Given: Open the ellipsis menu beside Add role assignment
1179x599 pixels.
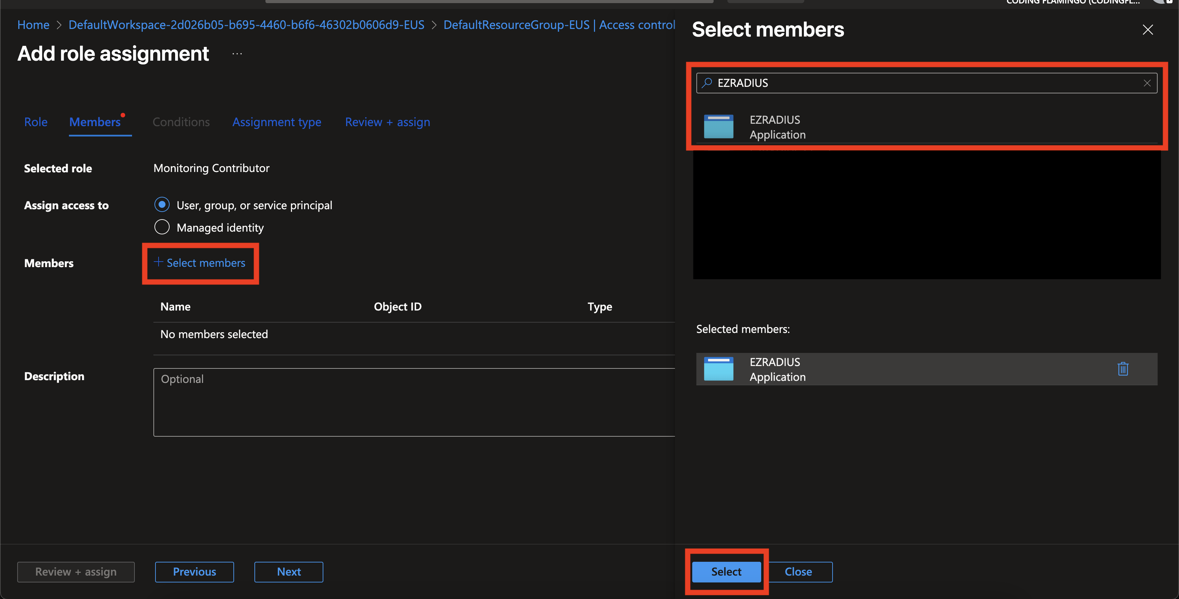Looking at the screenshot, I should pyautogui.click(x=237, y=54).
